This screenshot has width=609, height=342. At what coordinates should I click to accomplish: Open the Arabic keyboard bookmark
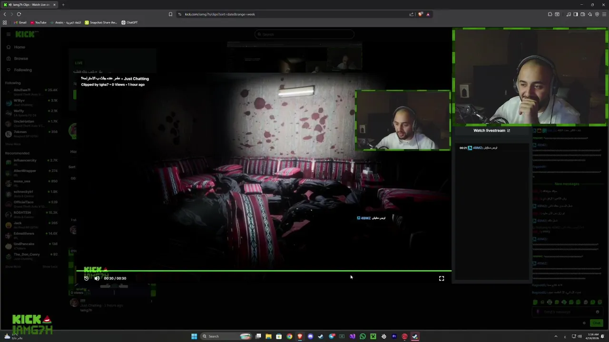(65, 22)
